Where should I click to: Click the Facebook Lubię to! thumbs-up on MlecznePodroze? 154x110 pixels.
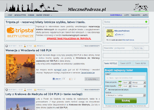pos(120,34)
